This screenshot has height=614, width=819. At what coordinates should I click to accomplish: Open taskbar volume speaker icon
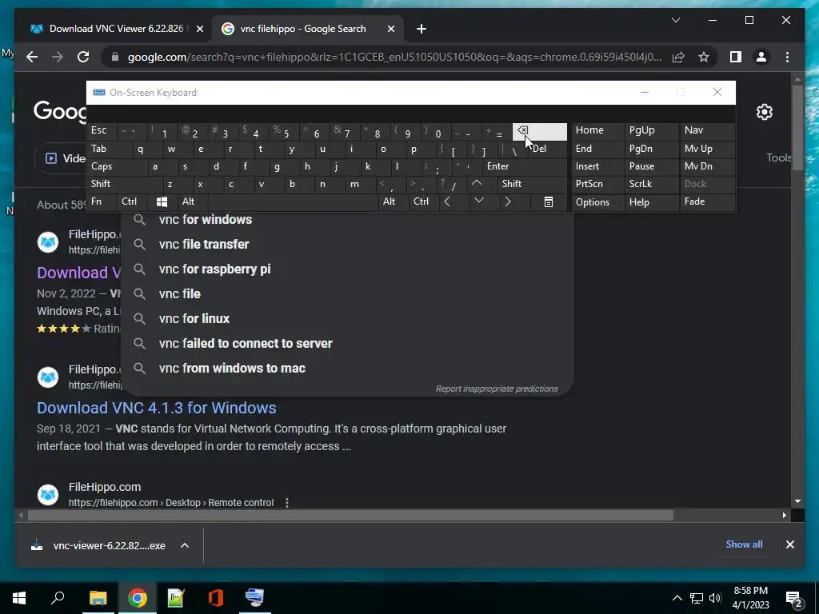[716, 598]
